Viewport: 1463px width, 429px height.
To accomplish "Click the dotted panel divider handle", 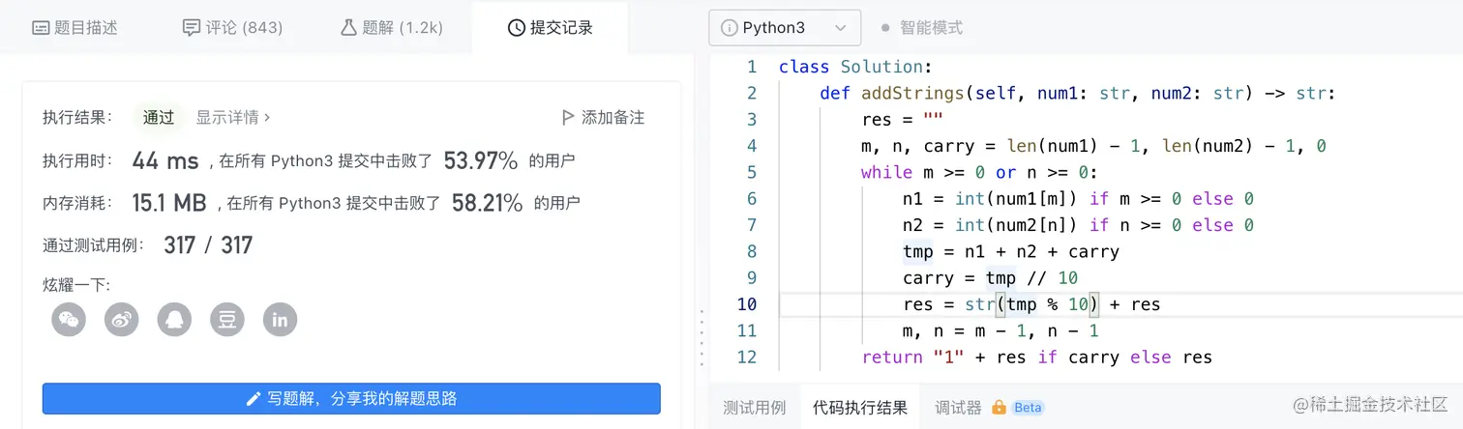I will pyautogui.click(x=702, y=336).
